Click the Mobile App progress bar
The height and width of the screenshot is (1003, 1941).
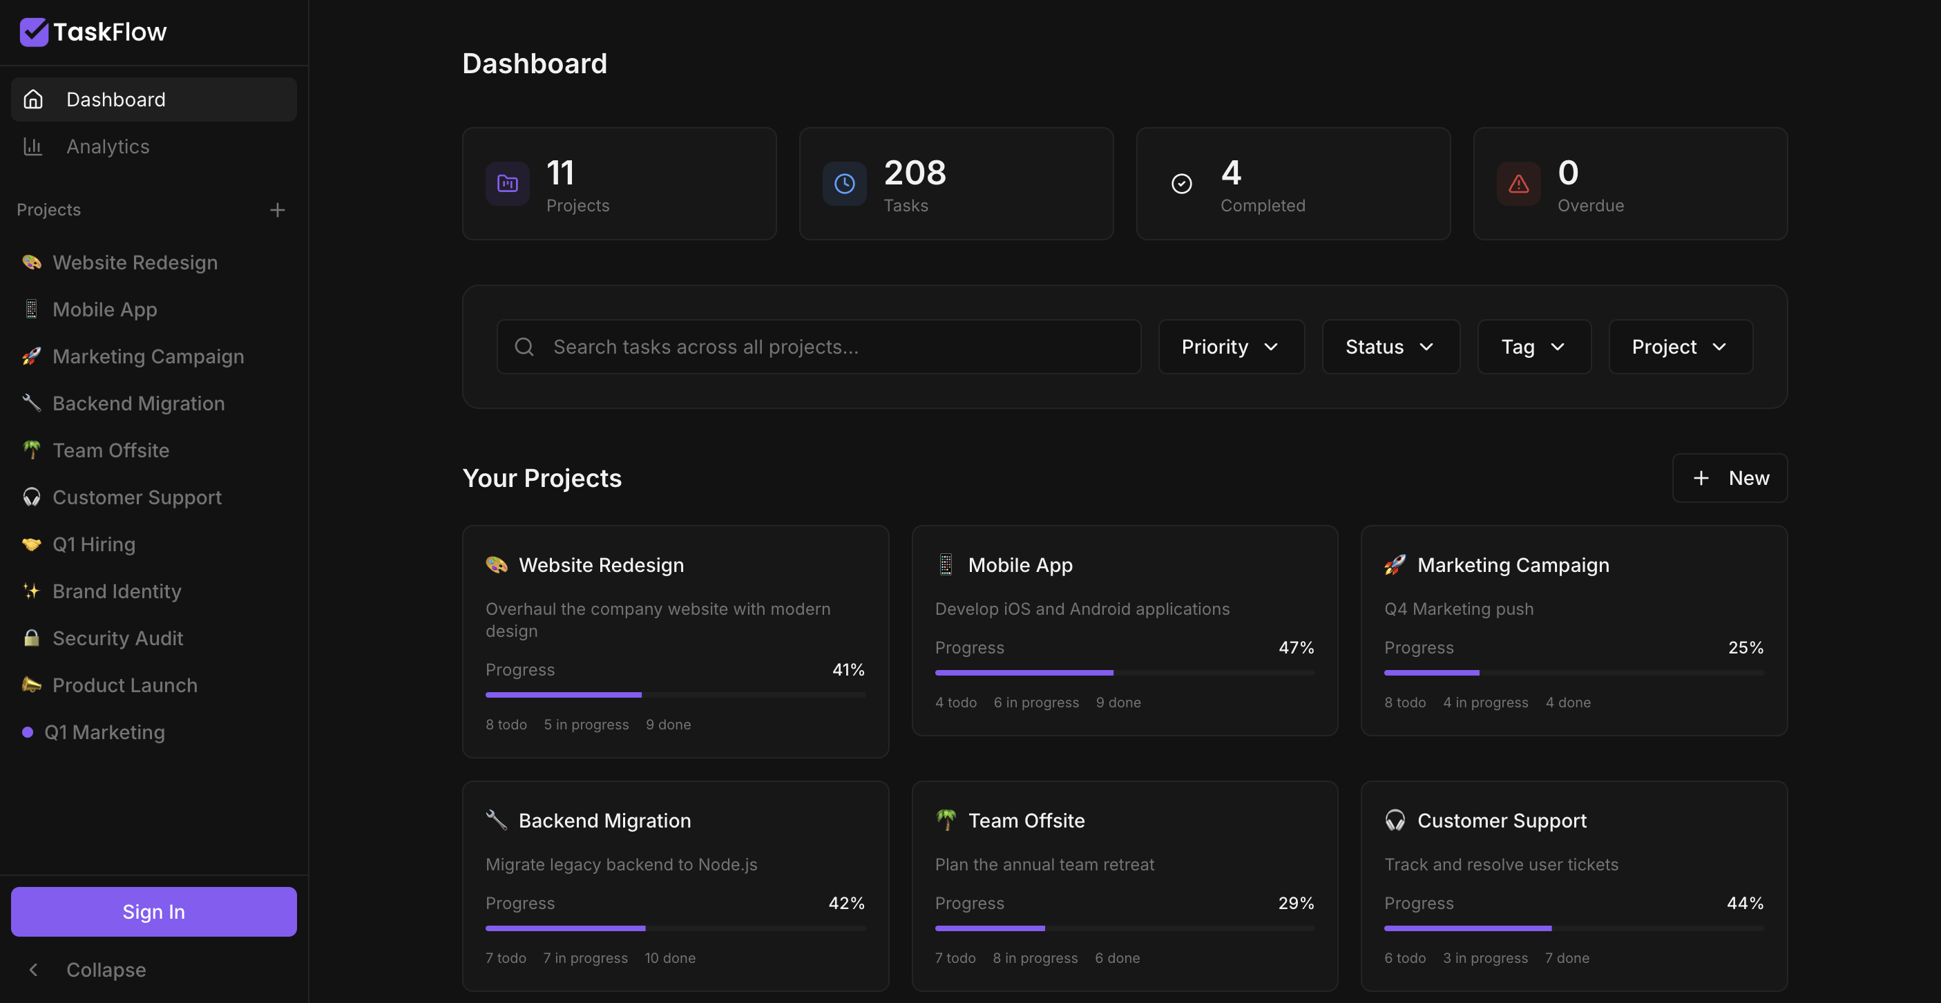click(x=1125, y=672)
